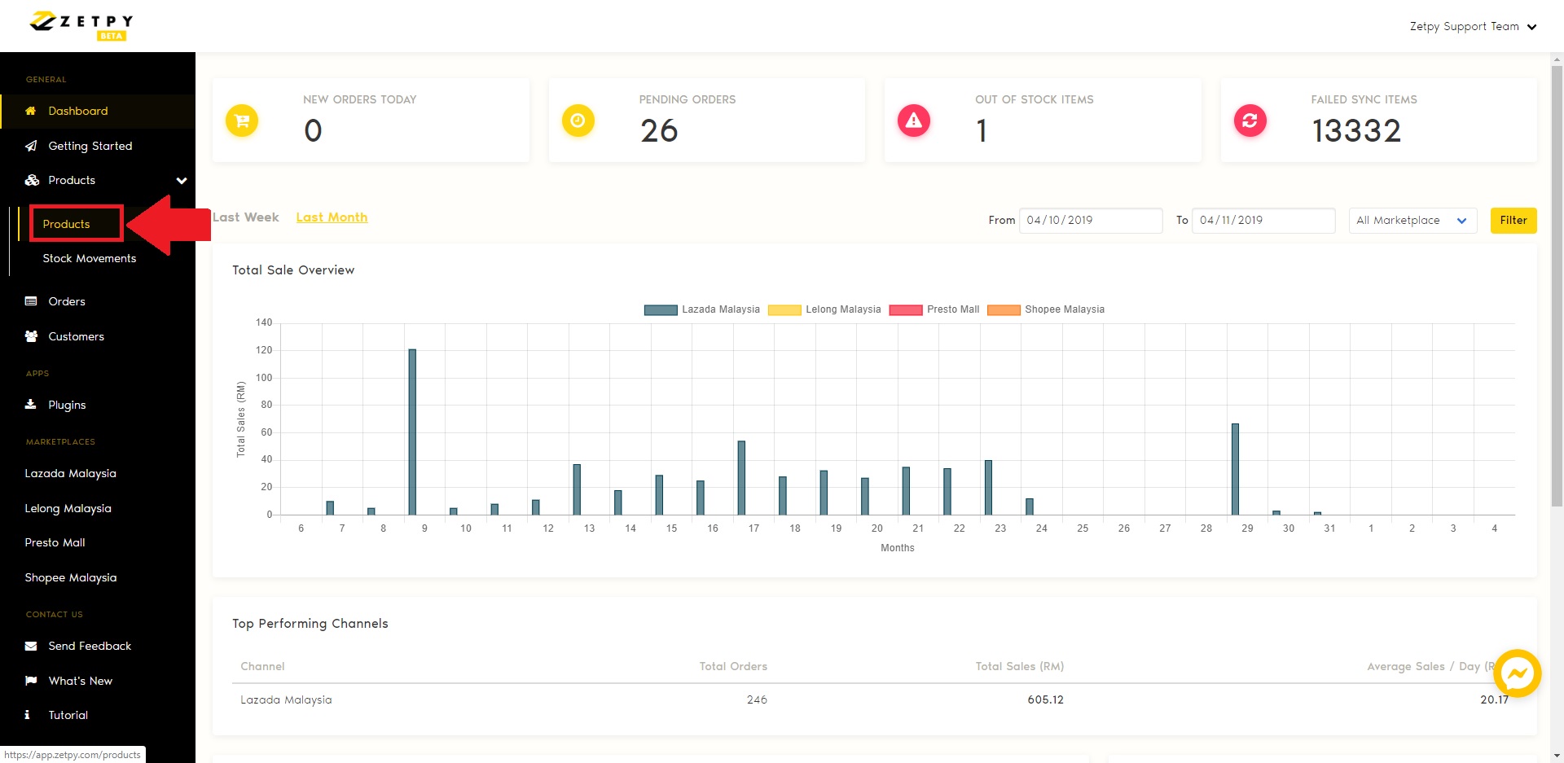Click the 605.12 total sales value

click(x=1045, y=699)
